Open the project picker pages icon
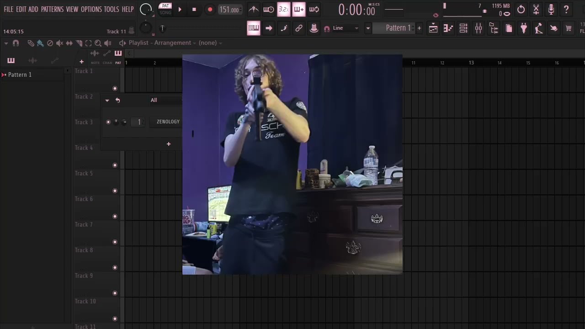The width and height of the screenshot is (585, 329). pos(509,28)
